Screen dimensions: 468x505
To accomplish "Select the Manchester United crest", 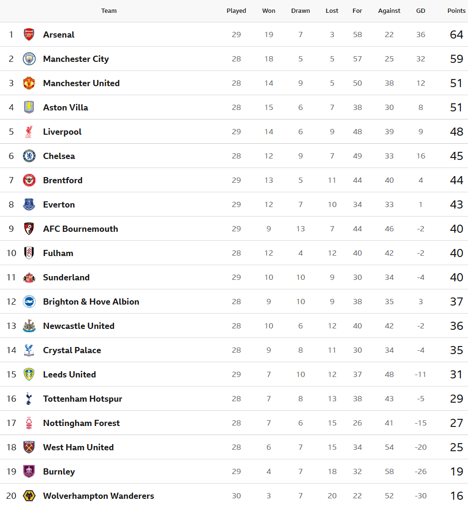I will pos(29,83).
